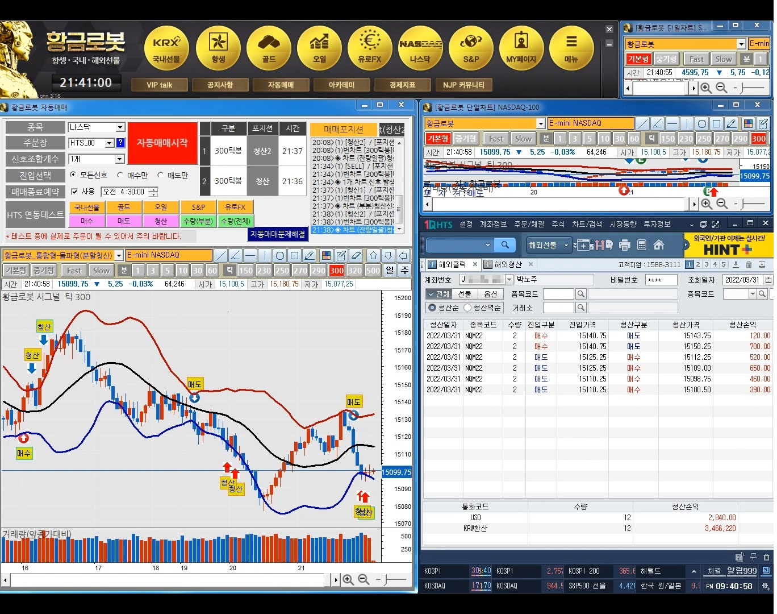Expand the 신호조합개수 1개 dropdown
The image size is (777, 614).
coord(120,159)
